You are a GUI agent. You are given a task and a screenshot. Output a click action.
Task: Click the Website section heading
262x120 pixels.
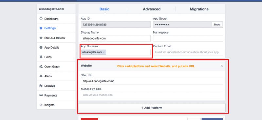point(86,66)
